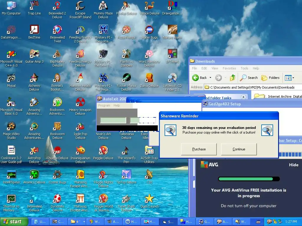Viewport: 302px width, 226px height.
Task: Click the Downloads address bar path
Action: coord(252,87)
